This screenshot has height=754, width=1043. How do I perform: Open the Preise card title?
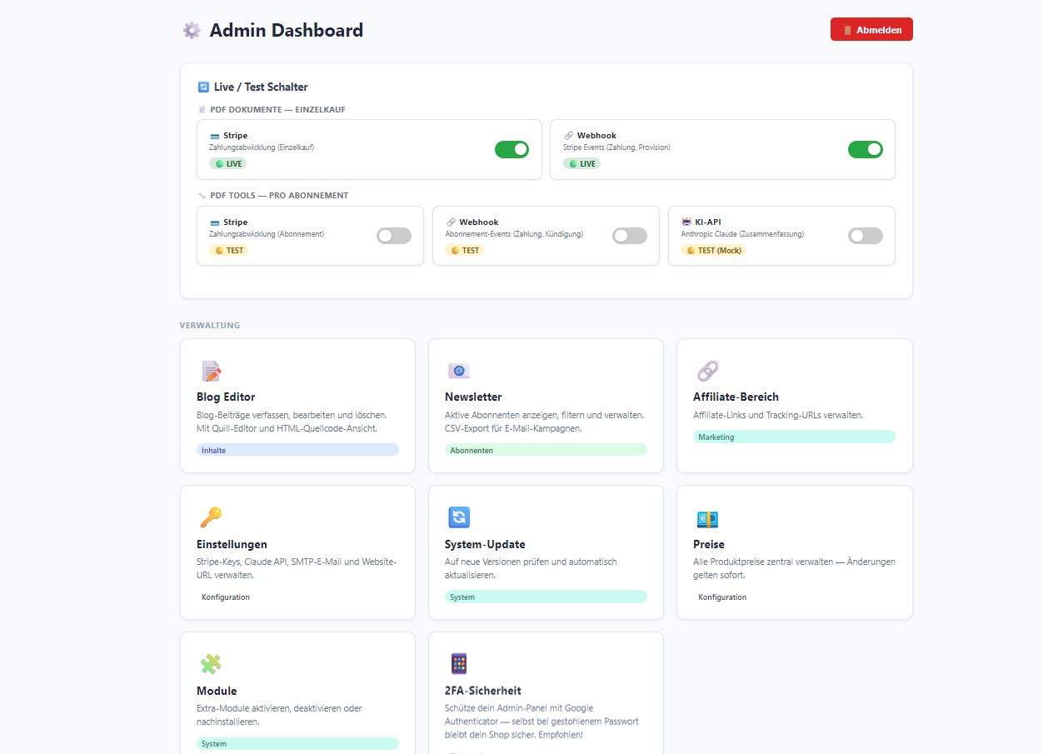tap(709, 544)
